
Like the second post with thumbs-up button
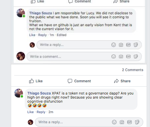click(x=36, y=81)
